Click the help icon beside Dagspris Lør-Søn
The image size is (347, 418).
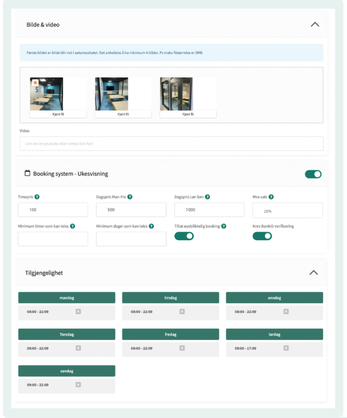[208, 197]
